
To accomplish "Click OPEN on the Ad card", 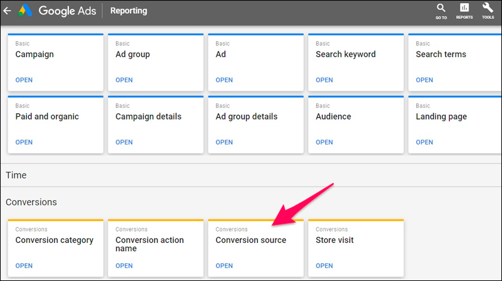I will pos(224,80).
